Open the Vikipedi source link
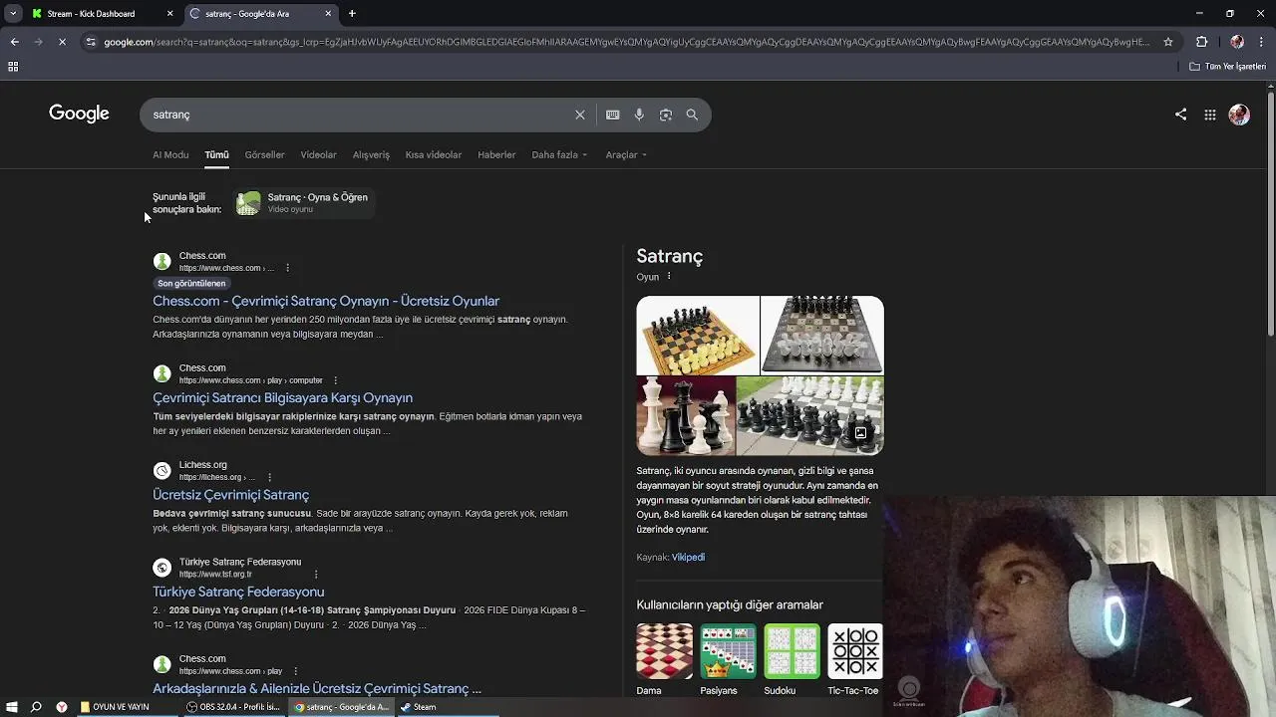Viewport: 1276px width, 717px height. click(x=688, y=558)
